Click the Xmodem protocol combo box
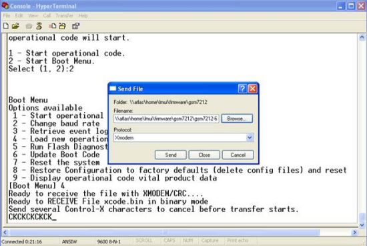367x246 pixels. tap(183, 137)
